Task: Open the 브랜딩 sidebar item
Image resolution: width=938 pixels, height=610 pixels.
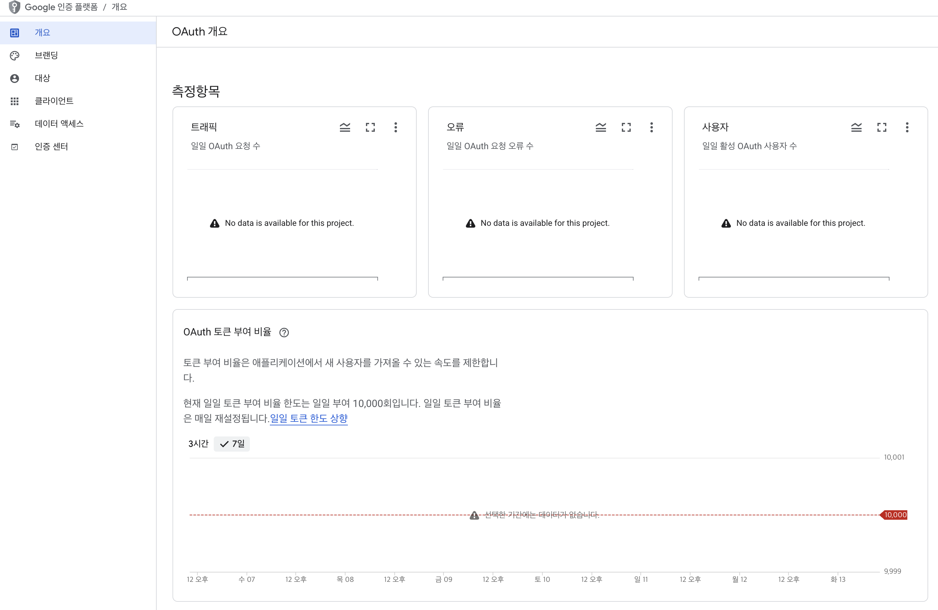Action: 78,55
